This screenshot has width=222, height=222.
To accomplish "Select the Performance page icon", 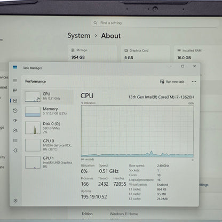I will 15,101.
